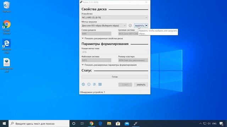Open Recycle Bin on desktop
Viewport: 227px width, 127px height.
[6, 7]
